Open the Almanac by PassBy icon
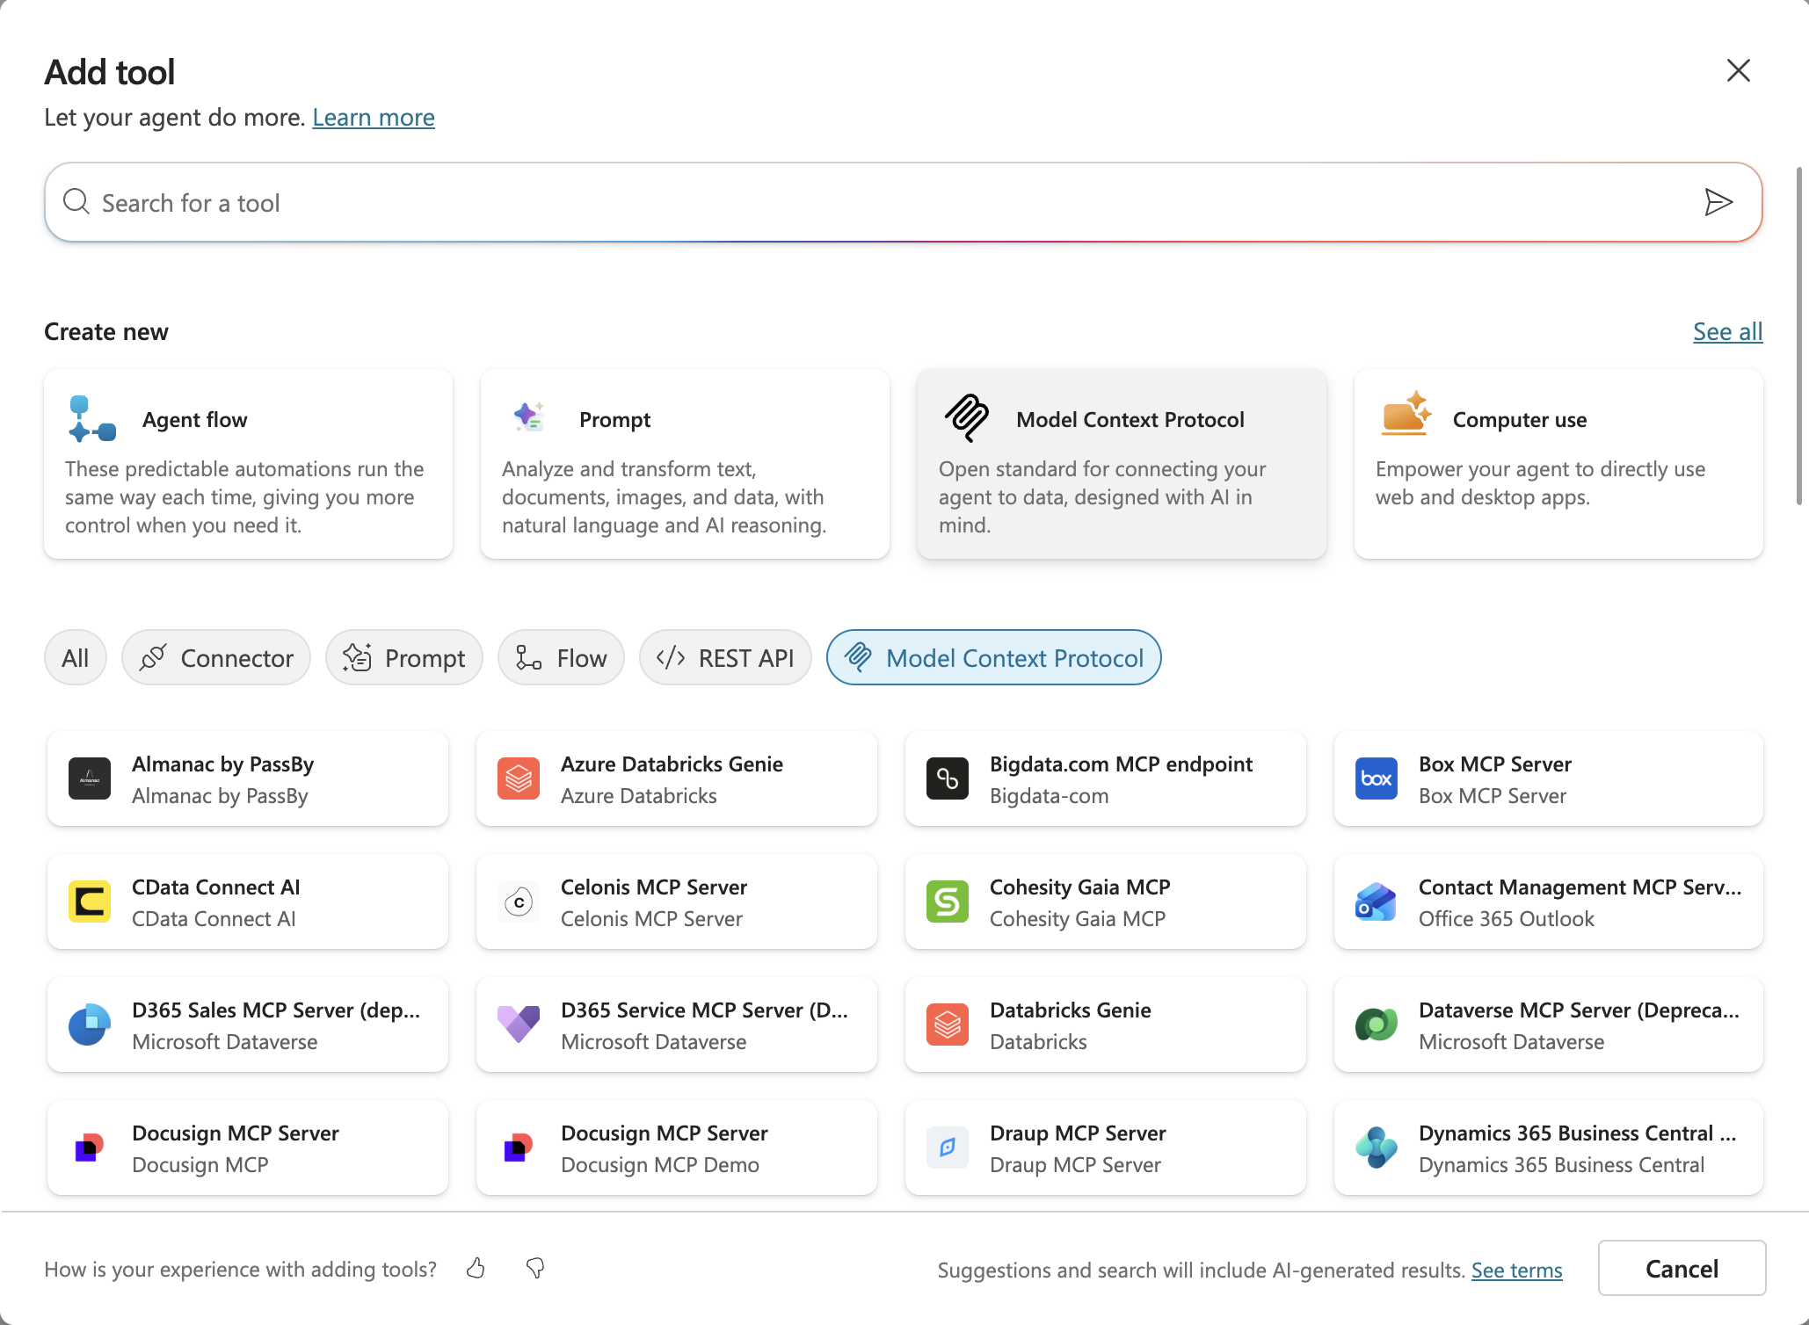1809x1325 pixels. click(x=90, y=778)
